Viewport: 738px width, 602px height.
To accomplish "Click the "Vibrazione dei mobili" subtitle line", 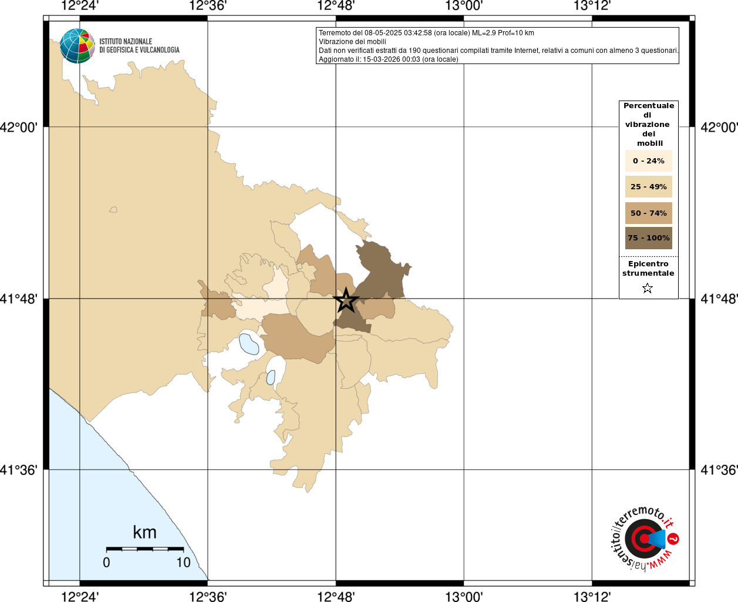I will pyautogui.click(x=352, y=42).
